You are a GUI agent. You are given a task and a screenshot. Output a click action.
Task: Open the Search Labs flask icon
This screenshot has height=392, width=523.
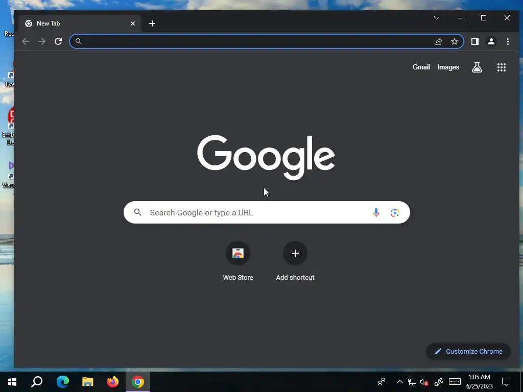[x=477, y=67]
